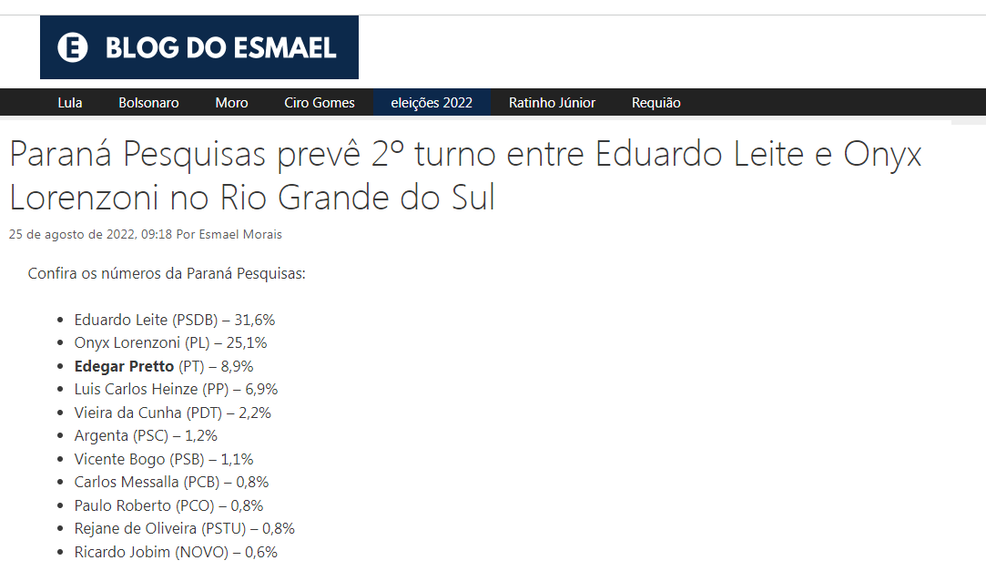Select Moro in the navigation bar
The image size is (986, 581).
(x=231, y=103)
